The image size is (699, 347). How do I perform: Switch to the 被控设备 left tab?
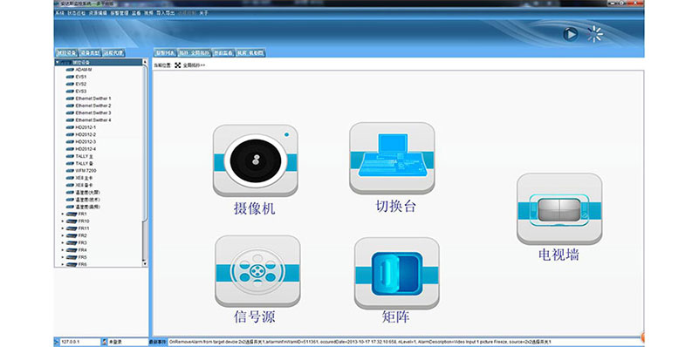tap(67, 52)
